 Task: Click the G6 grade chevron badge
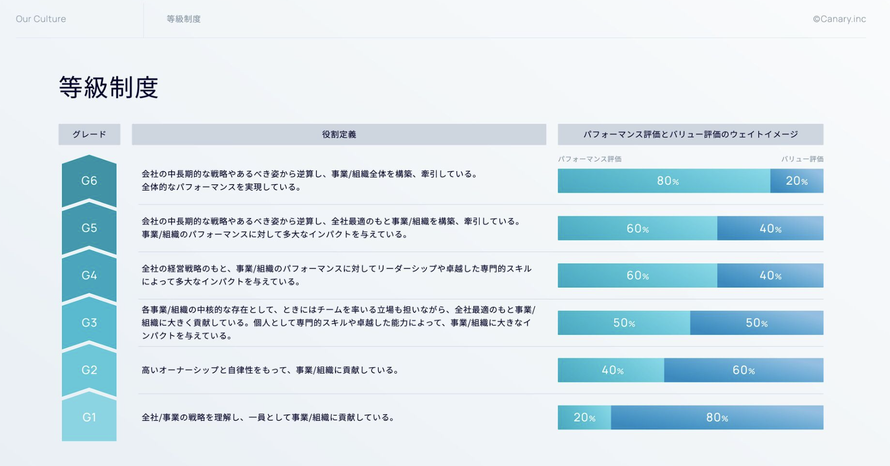(89, 181)
